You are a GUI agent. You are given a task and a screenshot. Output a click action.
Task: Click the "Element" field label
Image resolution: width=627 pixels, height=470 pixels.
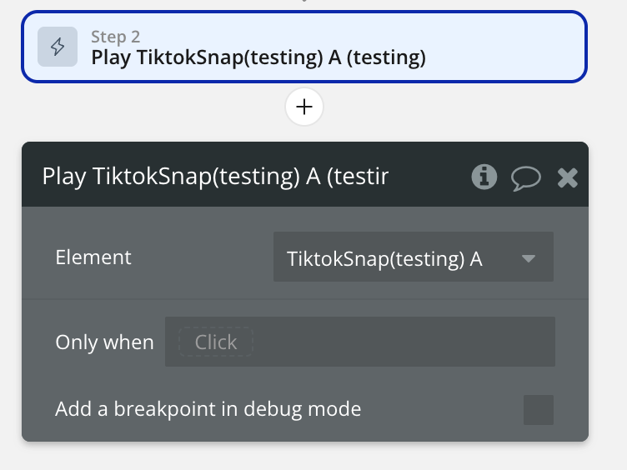[93, 257]
